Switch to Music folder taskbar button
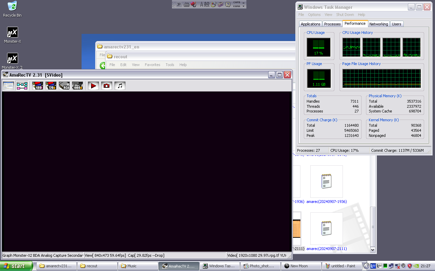Screen dimensions: 435x271 138,266
